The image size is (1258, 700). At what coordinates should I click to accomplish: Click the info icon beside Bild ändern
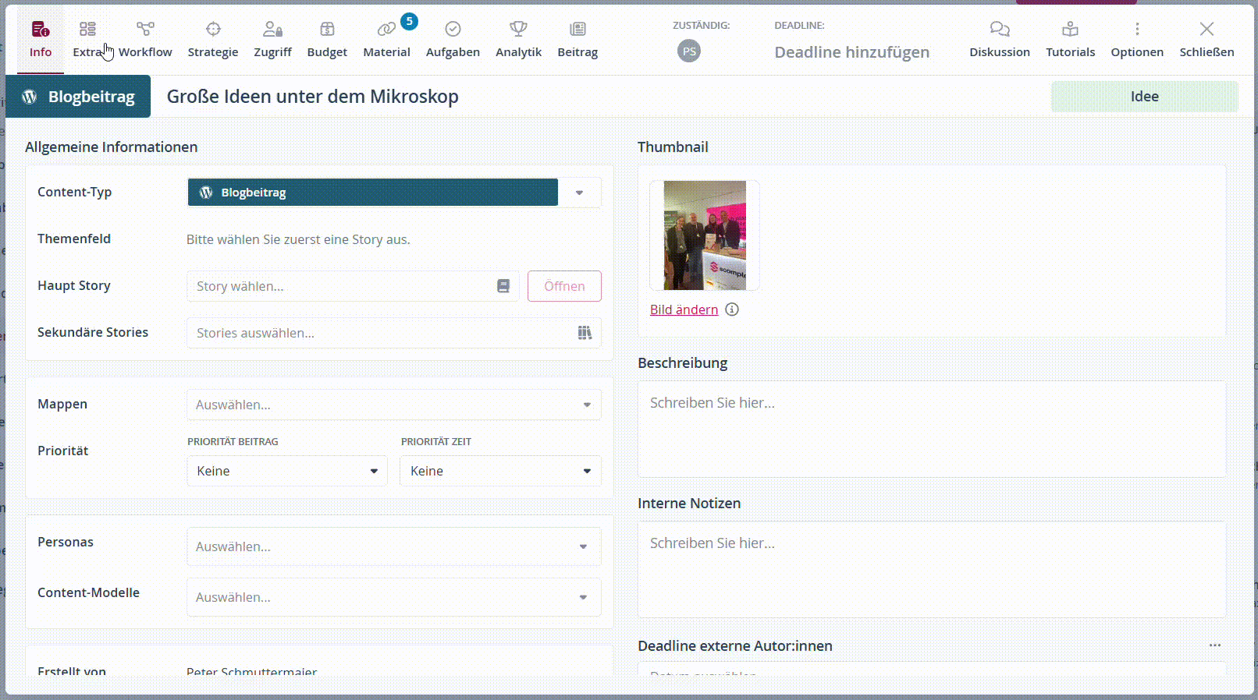click(x=732, y=309)
